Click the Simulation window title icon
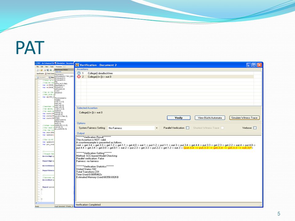 pos(55,63)
